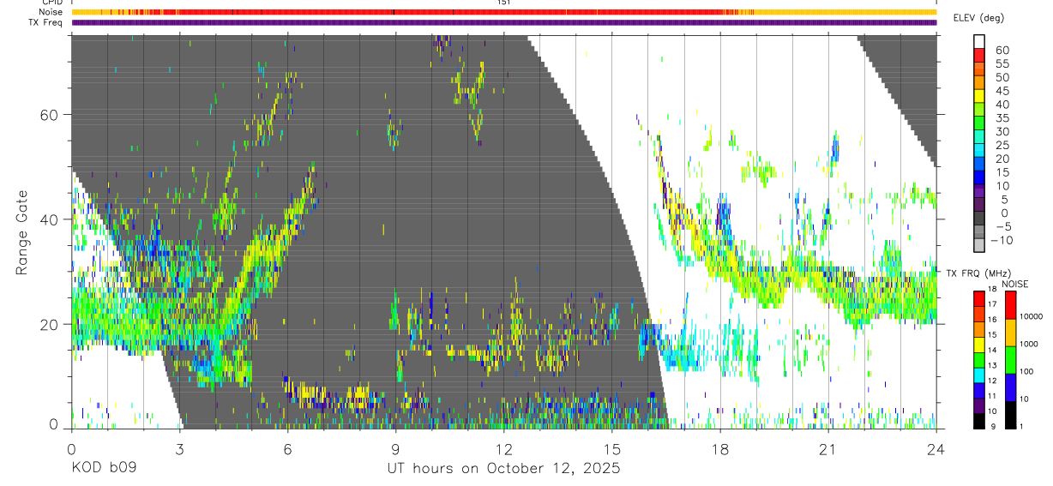Click the red segment of ELEV color bar
1053x486 pixels.
979,56
